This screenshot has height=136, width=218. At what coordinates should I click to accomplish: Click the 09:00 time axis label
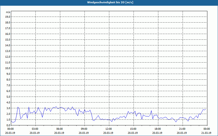pyautogui.click(x=84, y=129)
